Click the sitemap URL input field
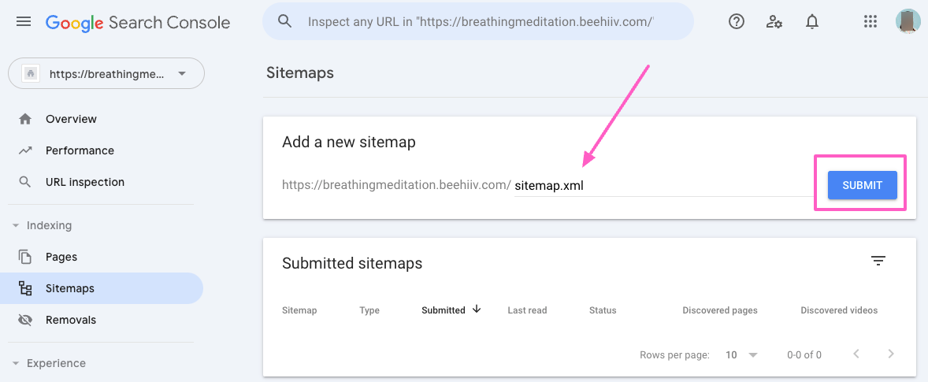928x382 pixels. 662,186
